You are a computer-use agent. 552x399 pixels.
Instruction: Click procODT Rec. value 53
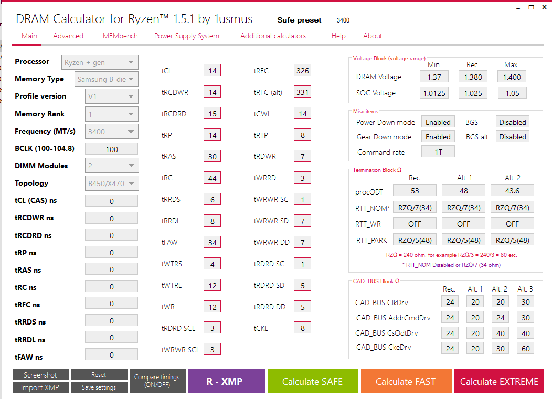pos(415,190)
